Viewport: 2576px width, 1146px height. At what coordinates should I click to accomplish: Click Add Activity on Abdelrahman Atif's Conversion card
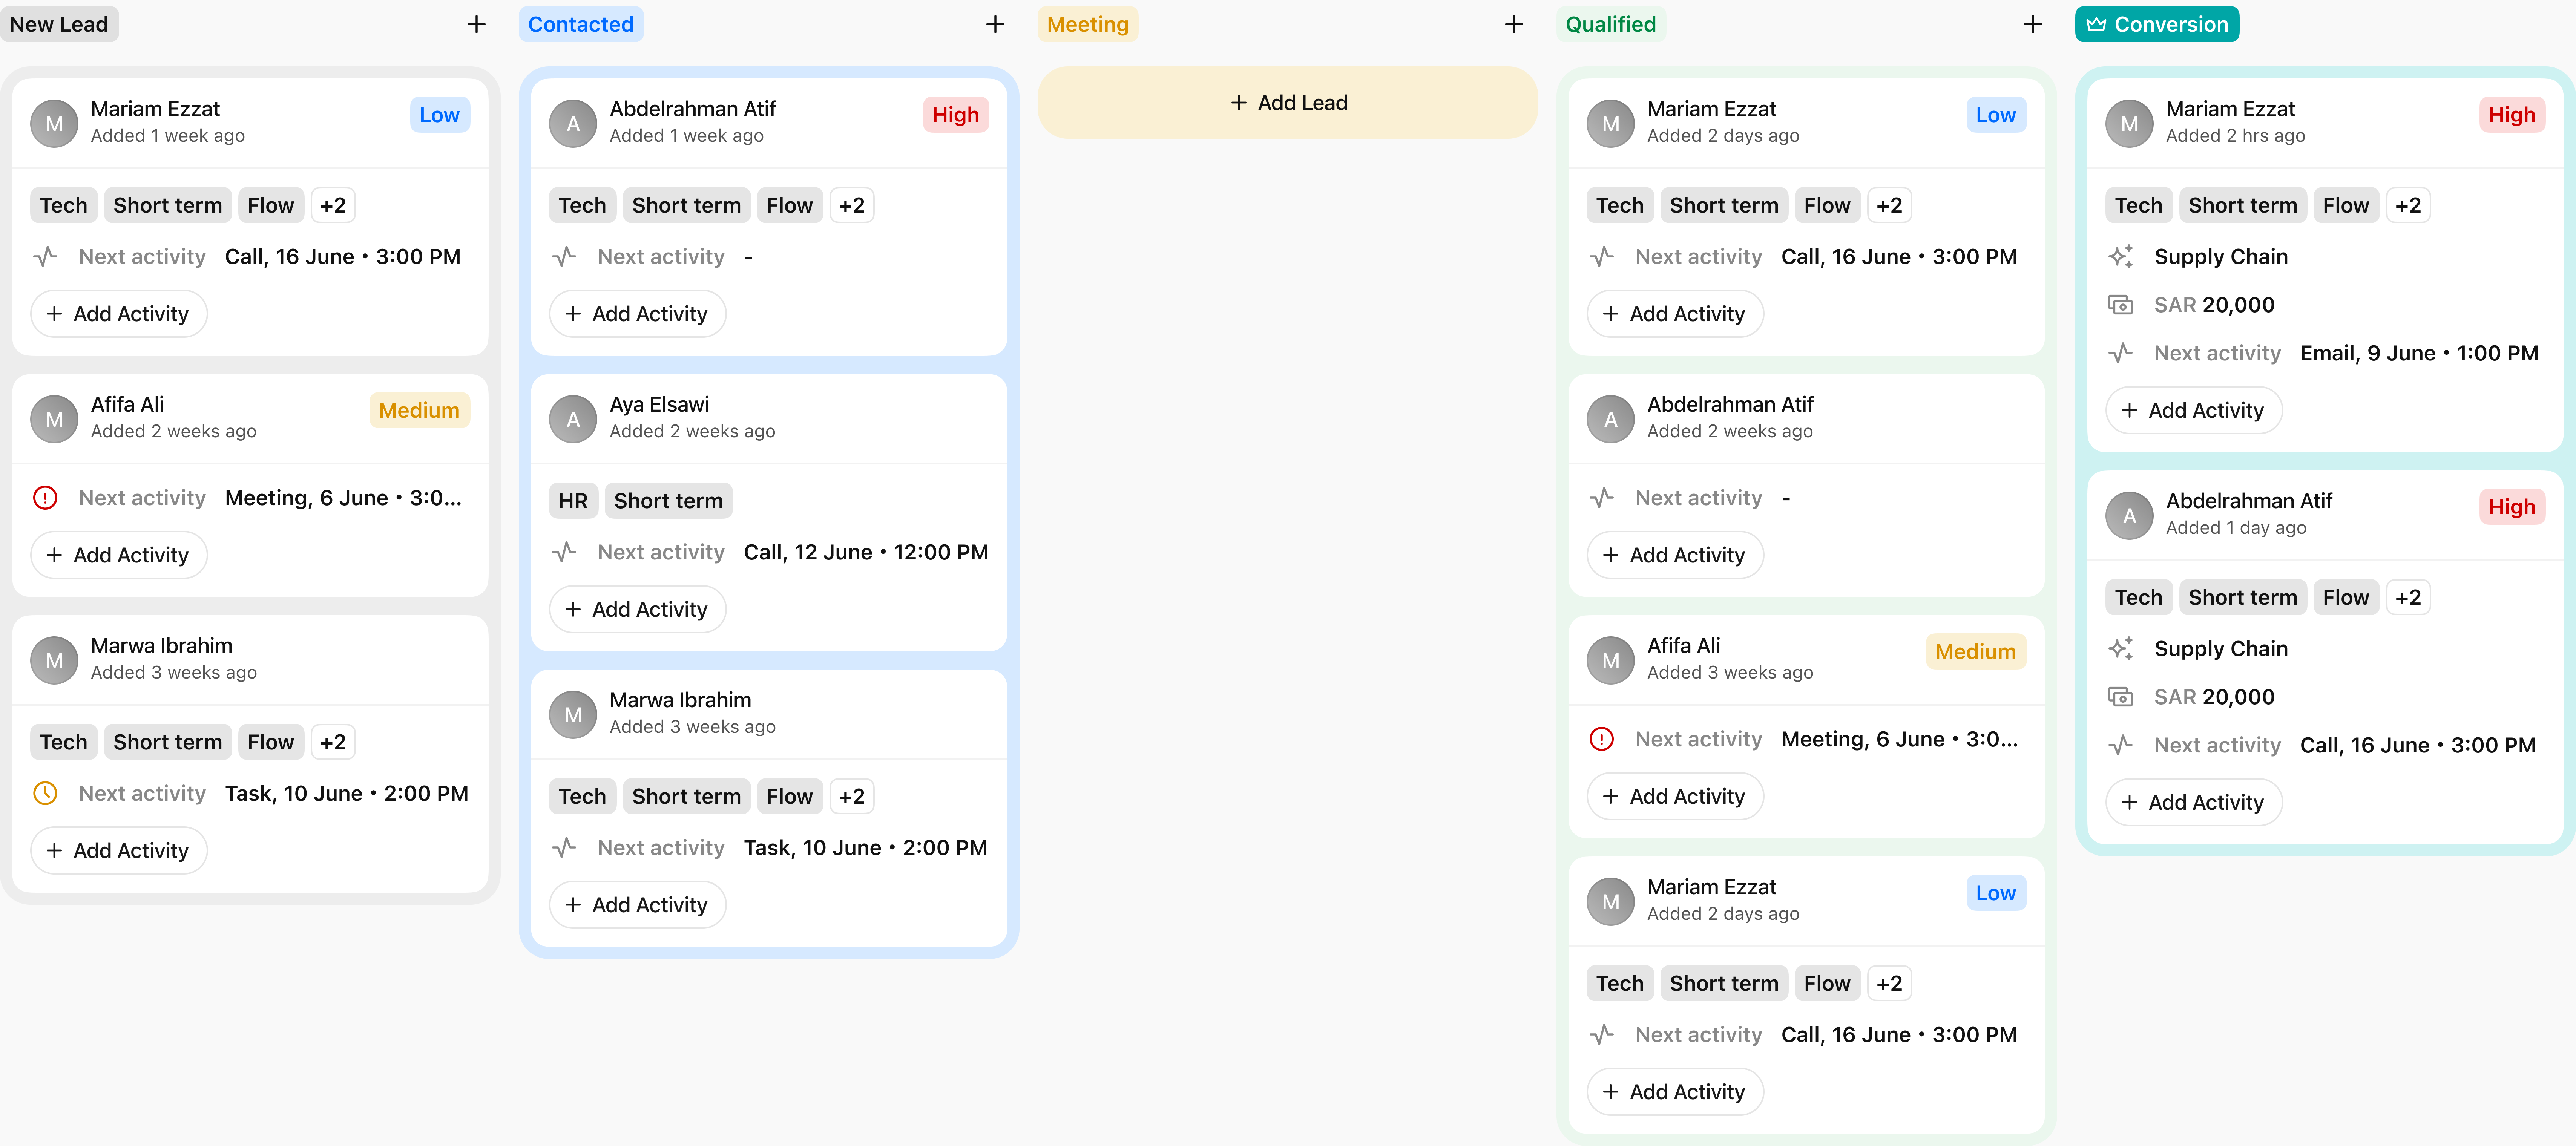point(2194,802)
